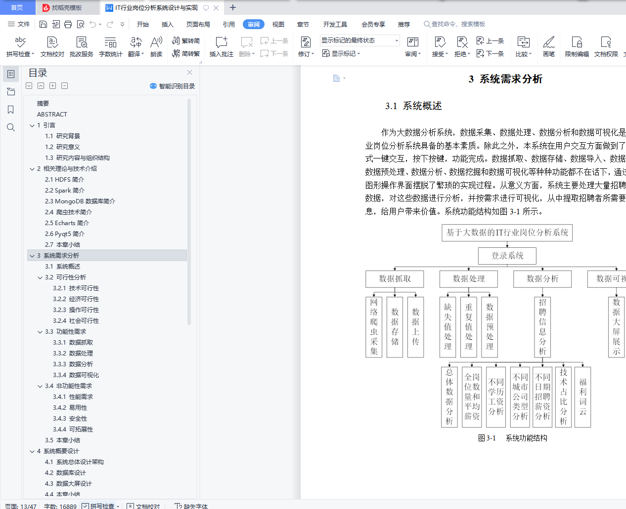Screen dimensions: 626x509
Task: Jump to 4.2 数据库设计 in outline
Action: pos(65,473)
